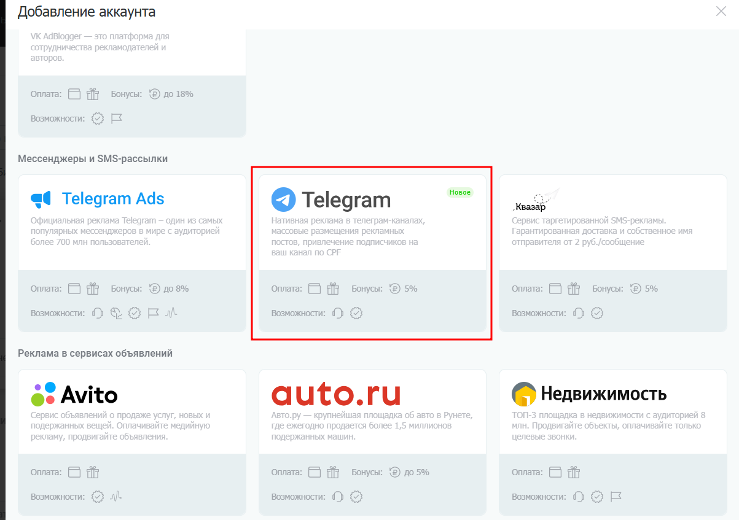
Task: Click the VK AdBlogger platform description text
Action: point(100,47)
